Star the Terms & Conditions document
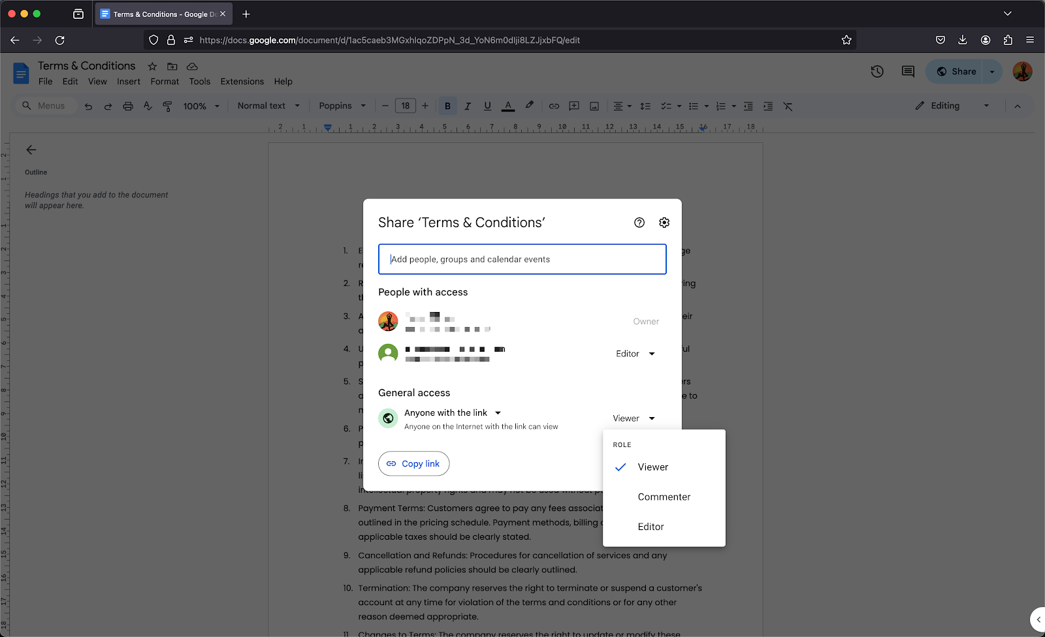 152,67
